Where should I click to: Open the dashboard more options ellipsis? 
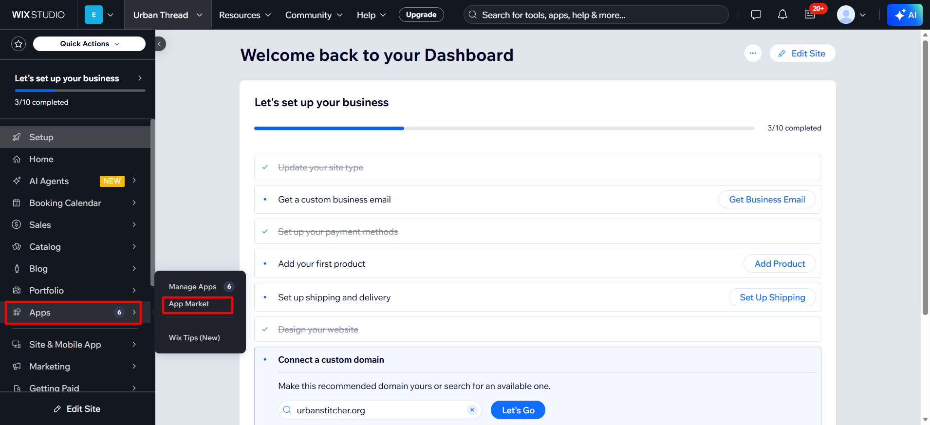click(x=753, y=53)
